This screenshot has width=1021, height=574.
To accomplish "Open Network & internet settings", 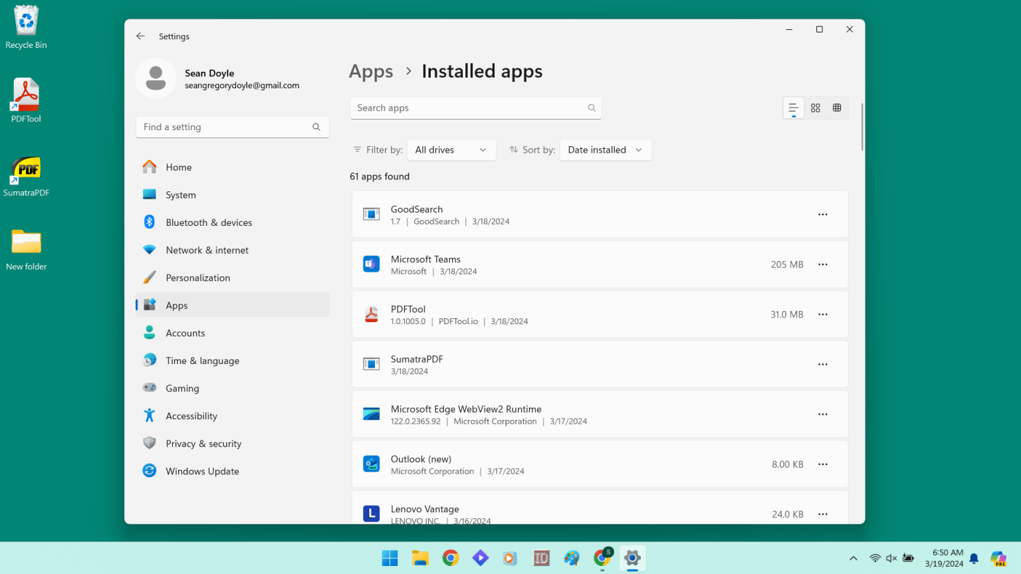I will 233,250.
